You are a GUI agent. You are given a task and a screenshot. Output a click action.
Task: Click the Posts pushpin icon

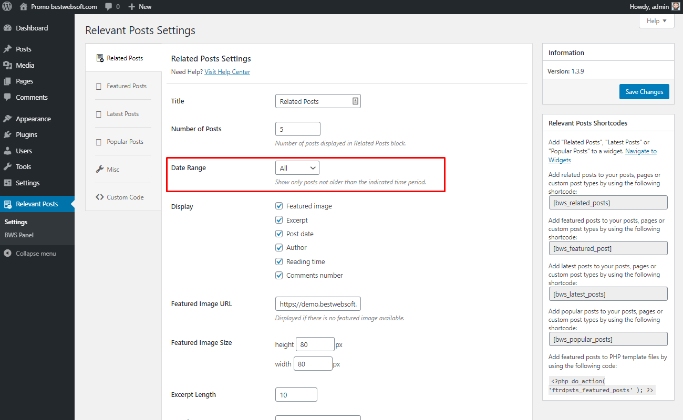(x=7, y=49)
